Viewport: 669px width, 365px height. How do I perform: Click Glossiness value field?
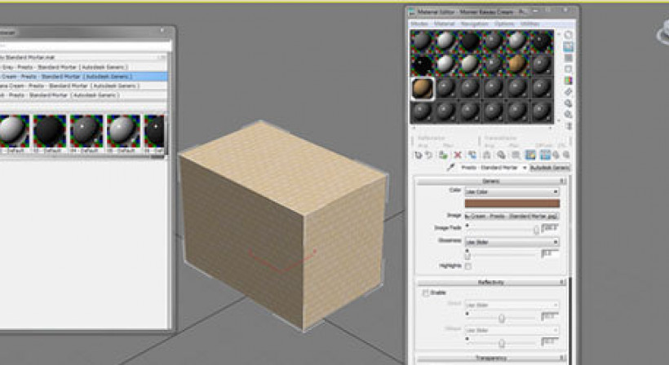[x=550, y=254]
